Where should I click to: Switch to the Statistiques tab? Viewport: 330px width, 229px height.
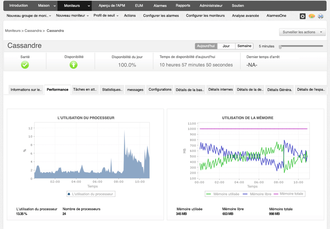tap(112, 90)
